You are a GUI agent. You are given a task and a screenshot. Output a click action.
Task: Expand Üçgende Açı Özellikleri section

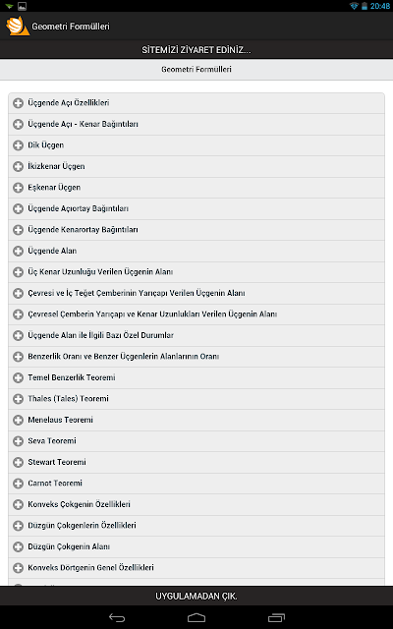tap(196, 103)
